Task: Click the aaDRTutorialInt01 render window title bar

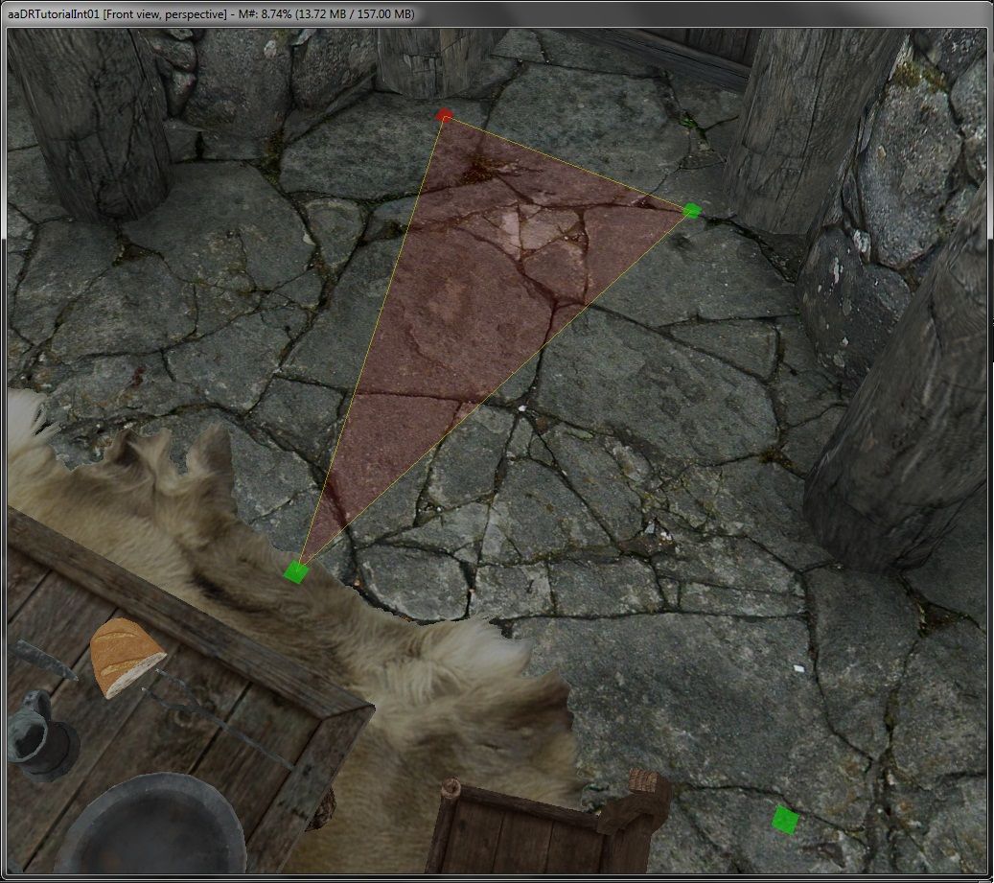Action: tap(497, 13)
